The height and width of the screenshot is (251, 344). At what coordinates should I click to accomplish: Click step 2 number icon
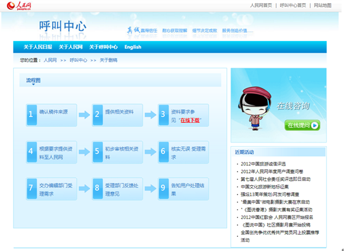point(98,115)
